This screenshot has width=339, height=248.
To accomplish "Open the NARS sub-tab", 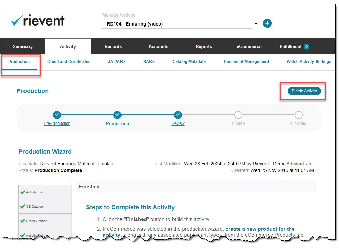I will point(149,62).
